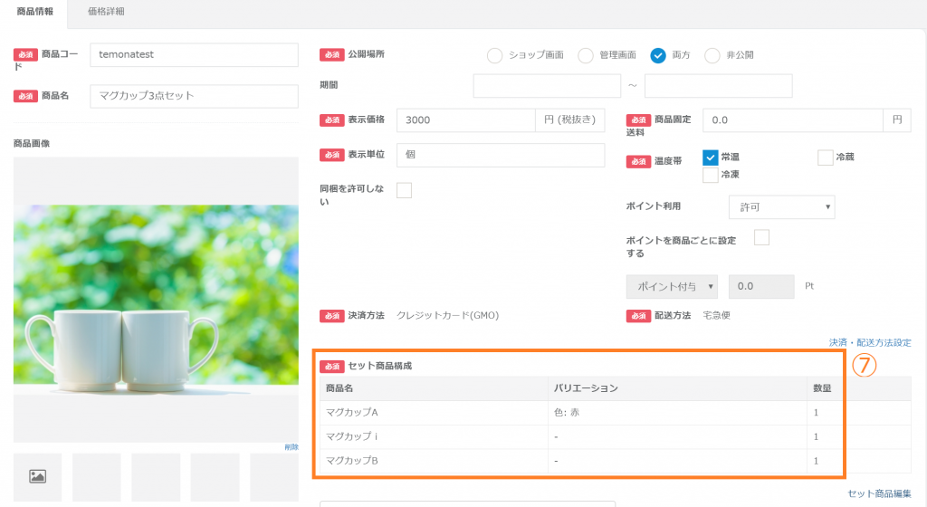Check the 同梱を許可しない checkbox

[x=405, y=190]
